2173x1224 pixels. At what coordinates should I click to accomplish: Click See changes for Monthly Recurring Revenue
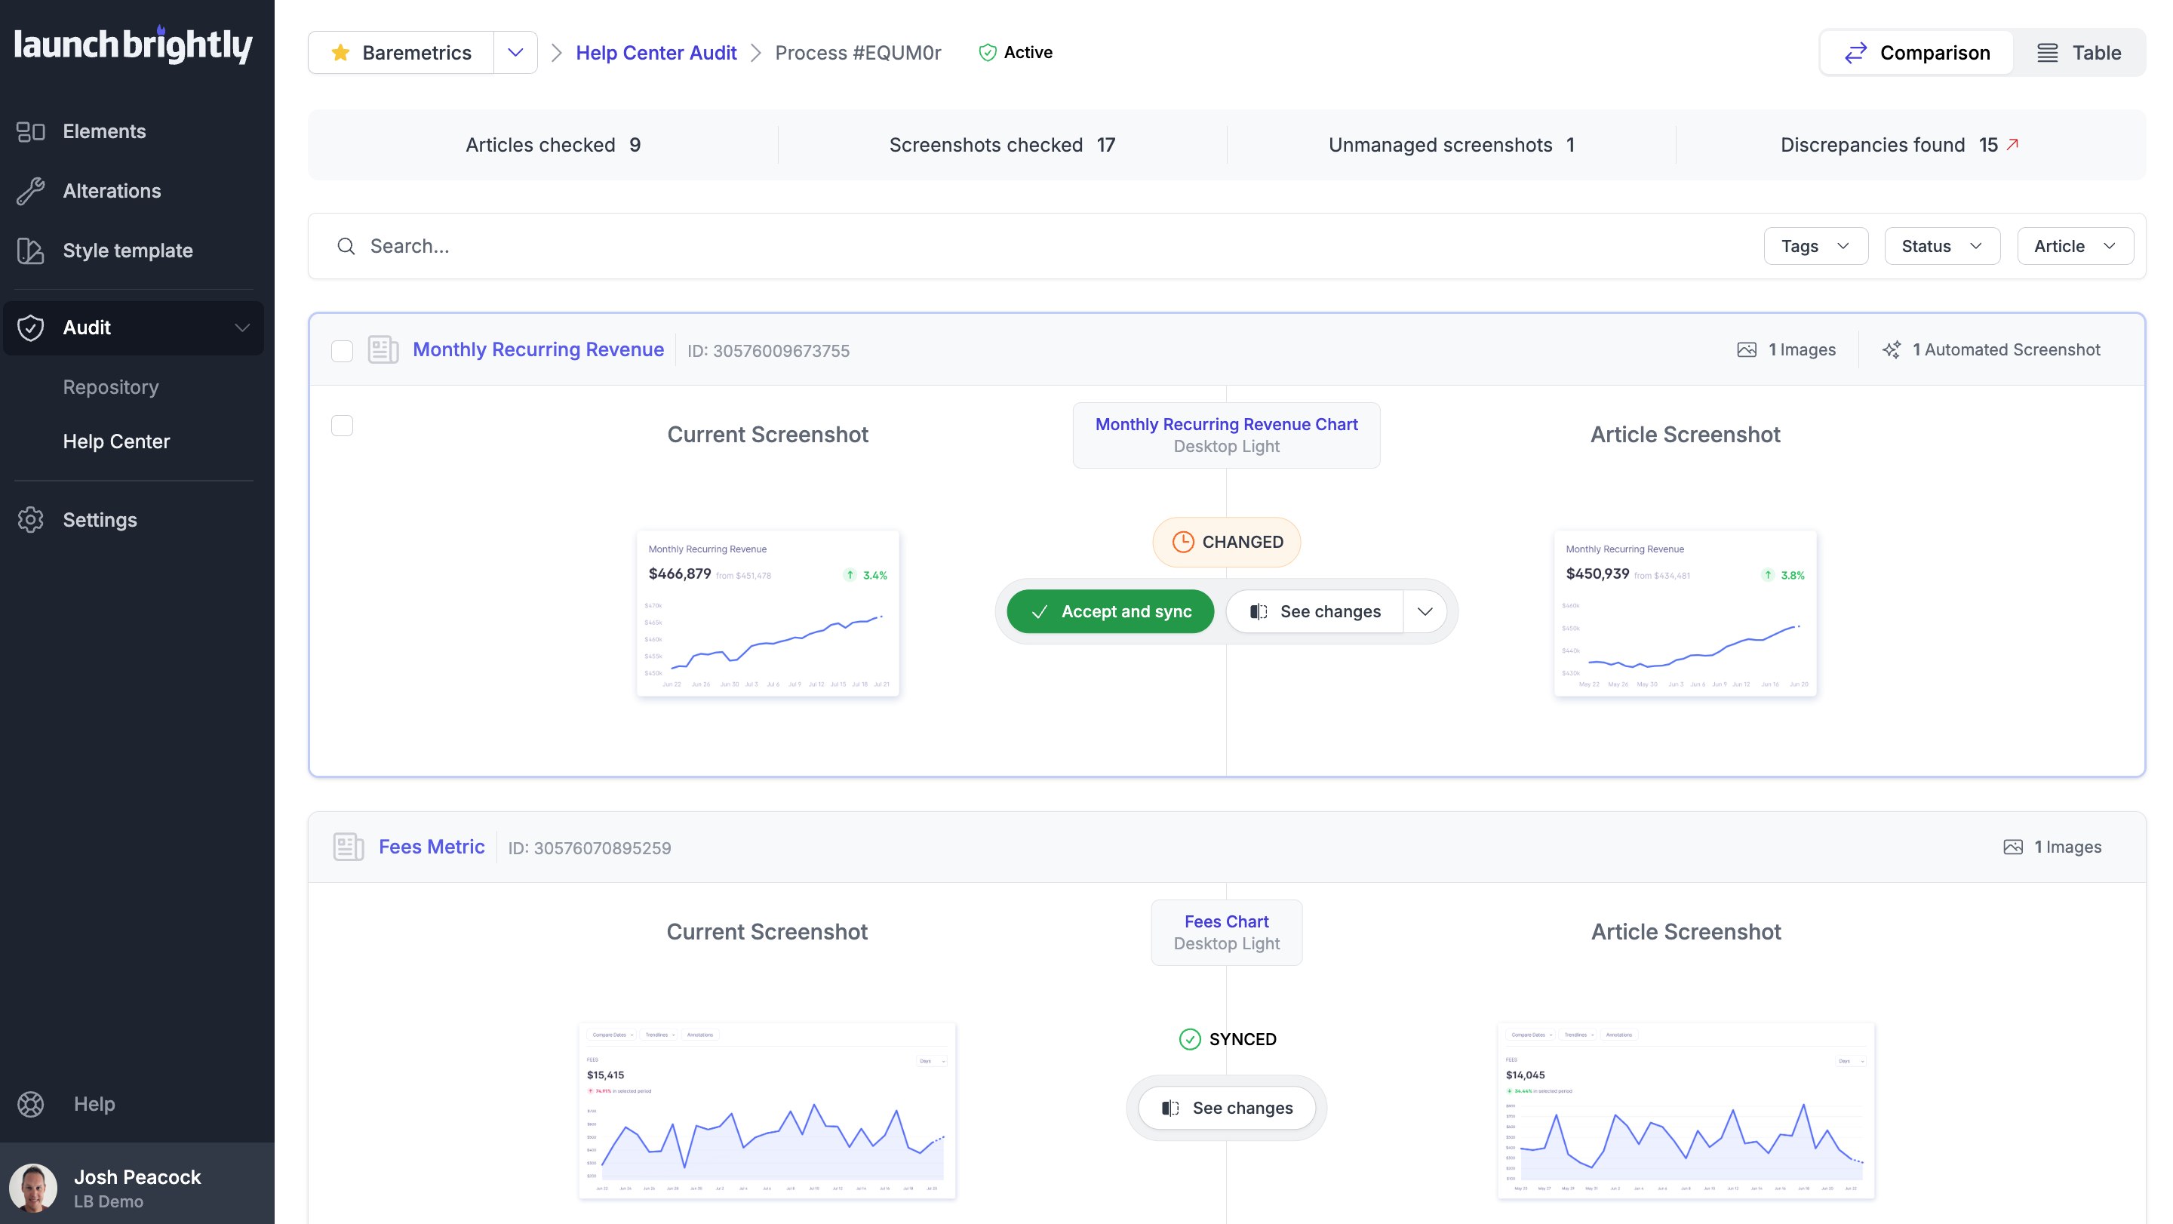1315,611
